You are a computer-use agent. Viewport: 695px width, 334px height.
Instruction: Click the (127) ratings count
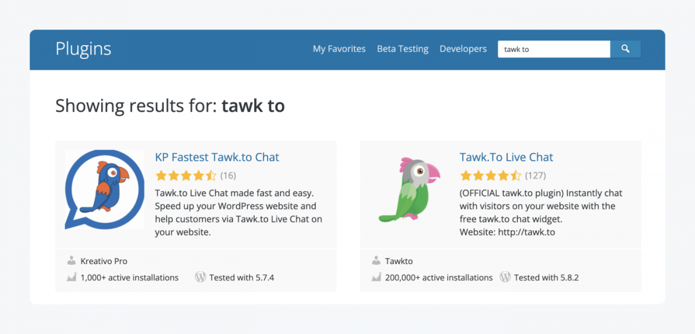click(536, 175)
